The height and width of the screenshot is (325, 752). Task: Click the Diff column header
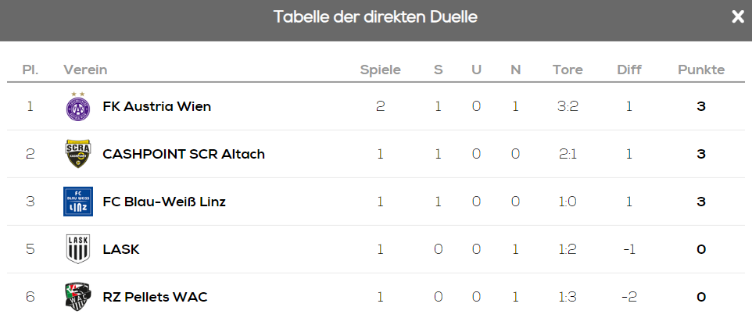[628, 70]
